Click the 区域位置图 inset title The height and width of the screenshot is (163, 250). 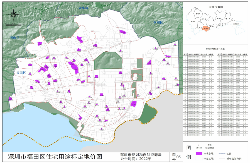coord(216,6)
